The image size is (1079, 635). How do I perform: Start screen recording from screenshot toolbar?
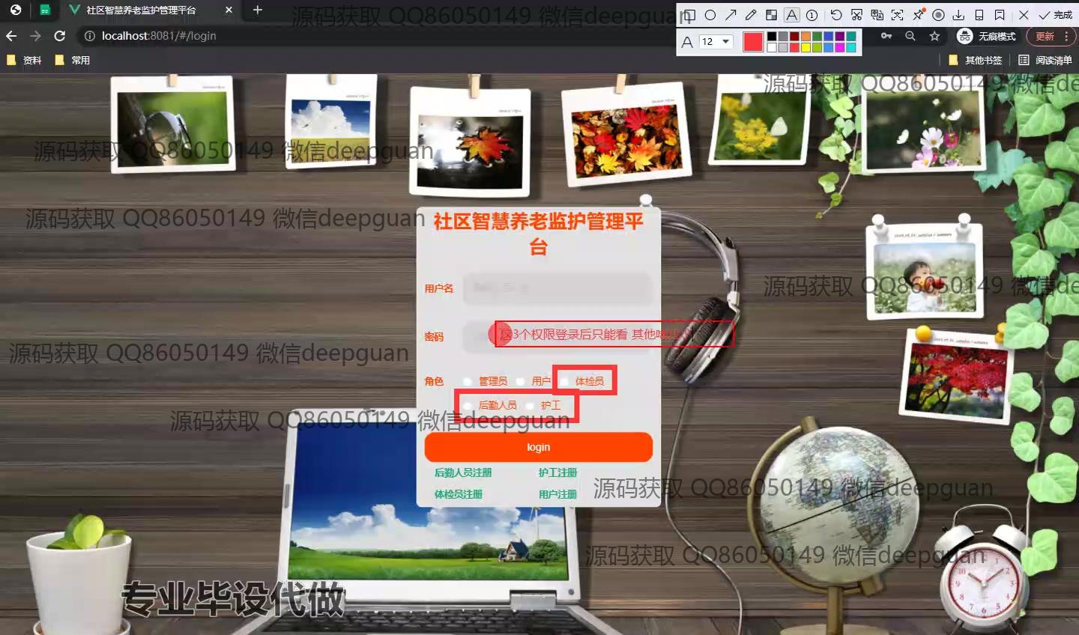click(x=938, y=15)
